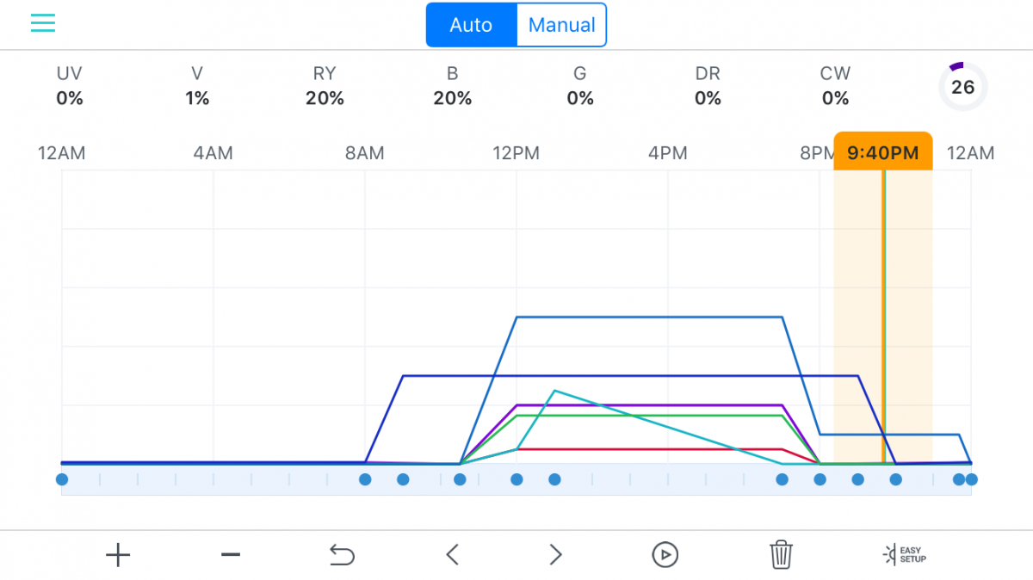Viewport: 1033px width, 580px height.
Task: Select the time point dot at 12PM
Action: tap(516, 479)
